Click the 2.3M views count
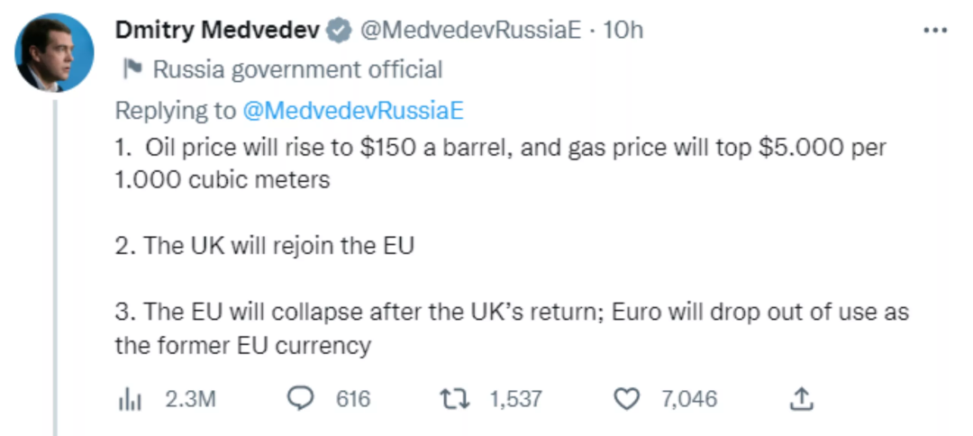 [190, 398]
